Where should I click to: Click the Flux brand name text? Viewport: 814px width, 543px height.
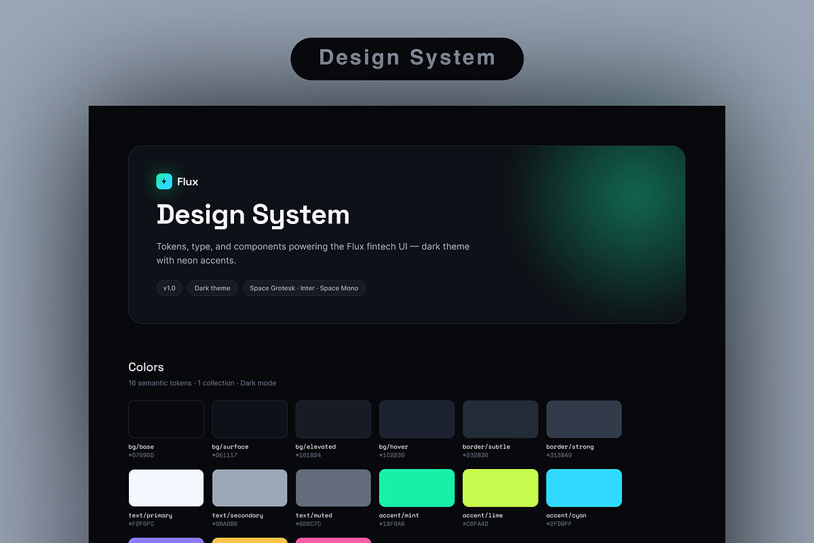[x=188, y=181]
